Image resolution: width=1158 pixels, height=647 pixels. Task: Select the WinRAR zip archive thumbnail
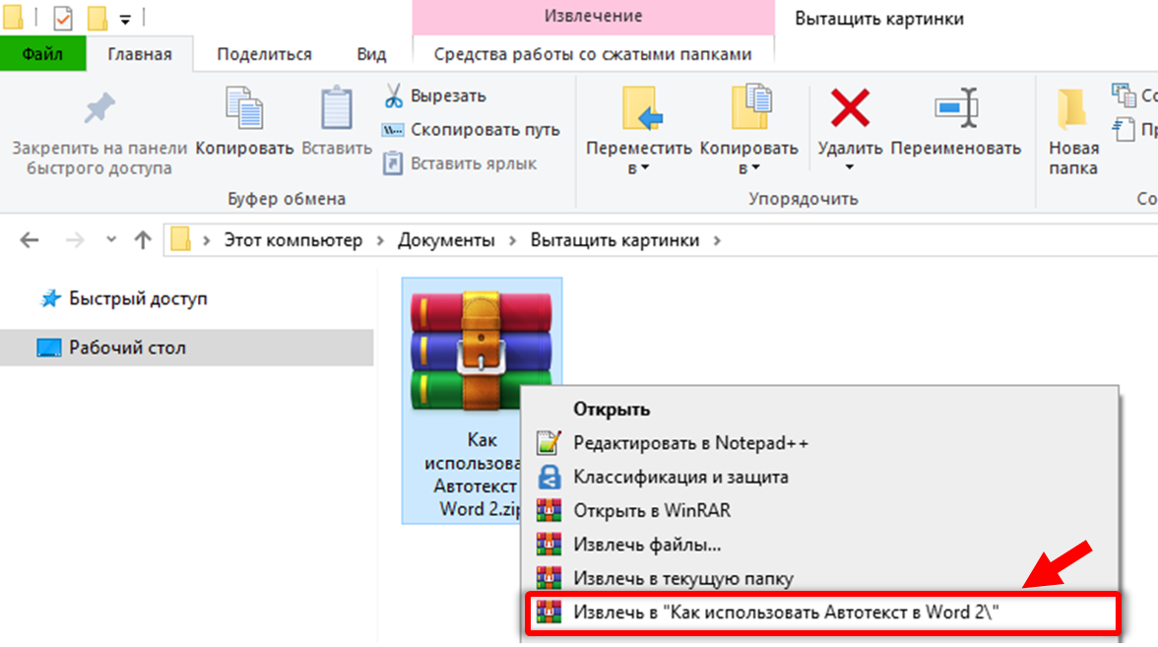(x=482, y=351)
